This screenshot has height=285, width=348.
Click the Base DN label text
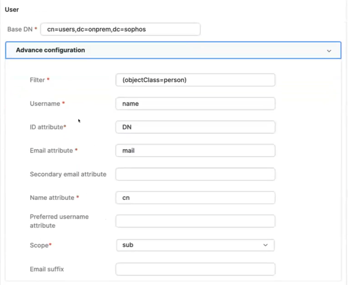tap(20, 29)
